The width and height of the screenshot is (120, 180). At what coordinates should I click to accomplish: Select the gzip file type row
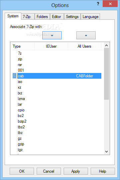pos(57,144)
